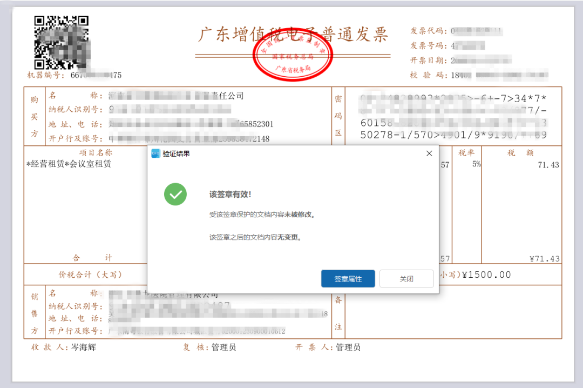Click the 5% tax rate value
583x388 pixels.
[x=476, y=164]
